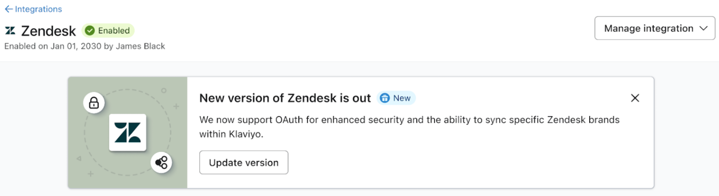
Task: Click the share nodes icon in banner
Action: tap(162, 163)
